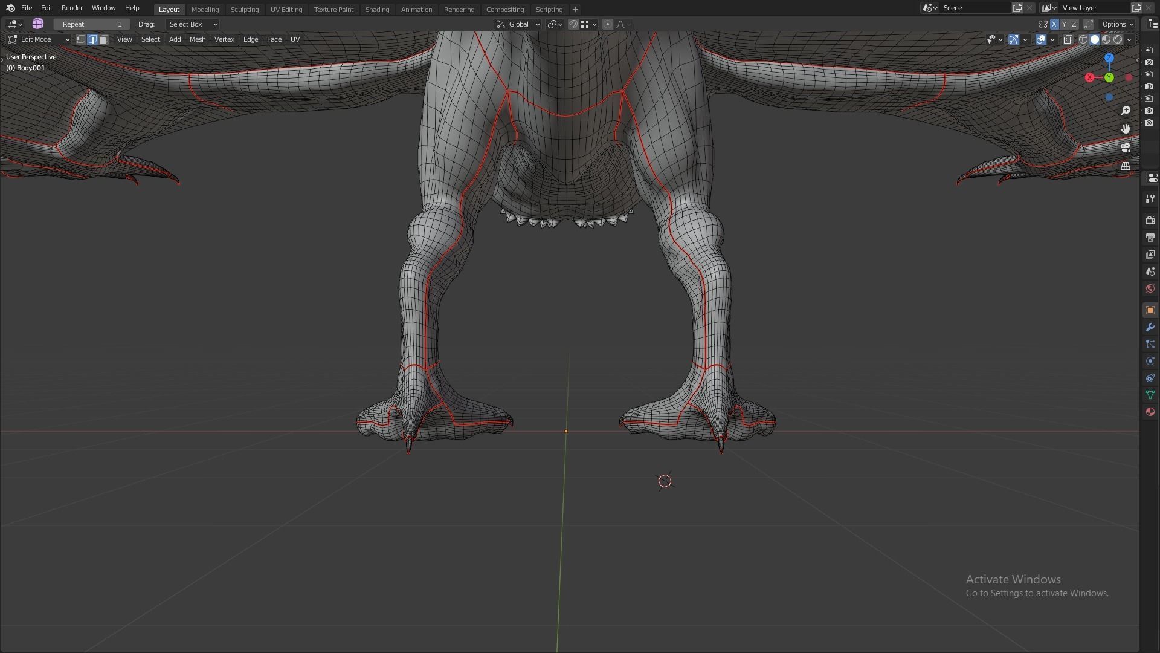
Task: Open the Physics properties tab
Action: tap(1150, 361)
